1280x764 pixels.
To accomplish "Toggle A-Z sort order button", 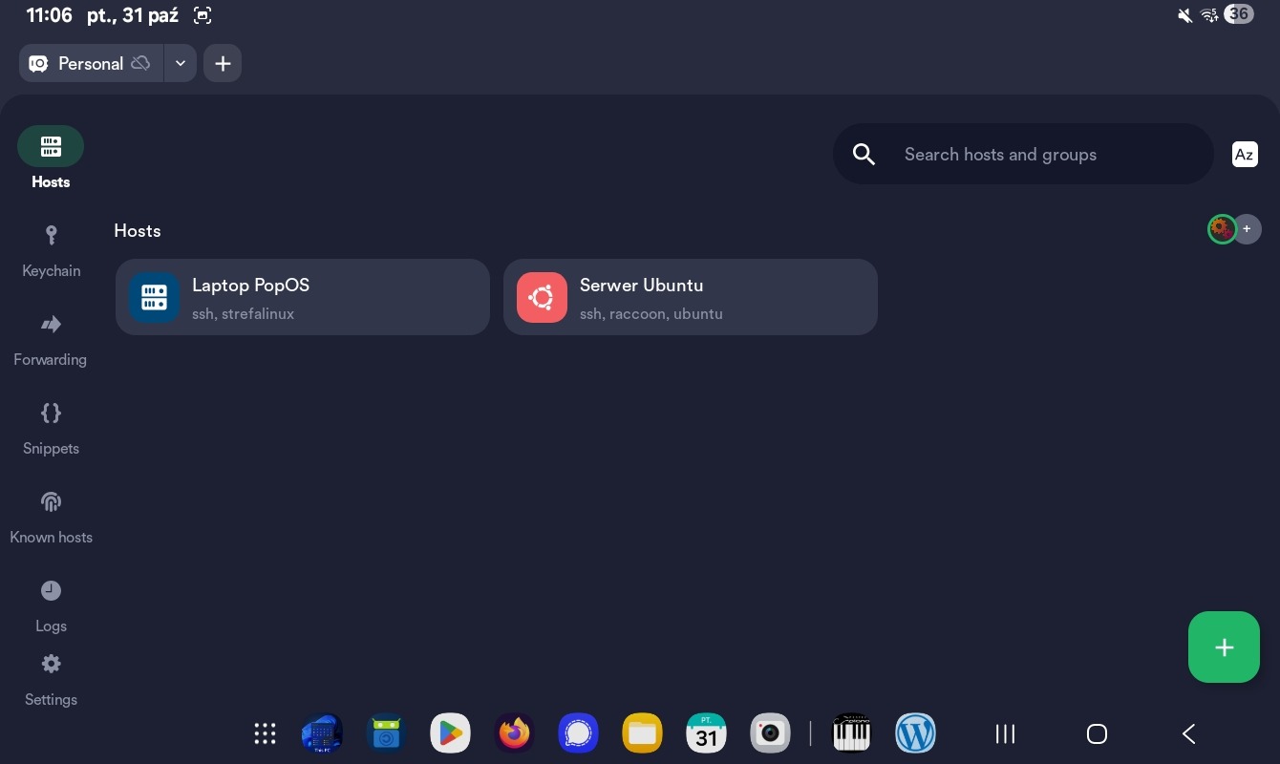I will coord(1244,155).
